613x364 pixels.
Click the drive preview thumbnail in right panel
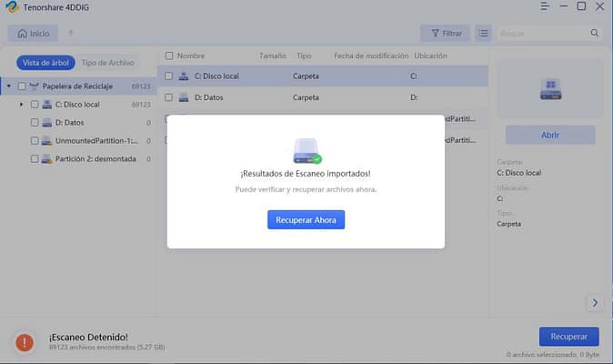550,89
